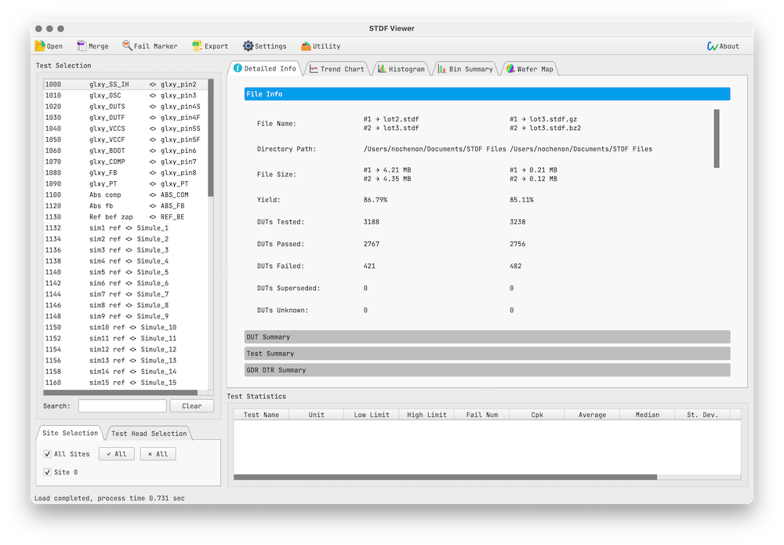
Task: Open the Settings toolbar item
Action: point(265,46)
